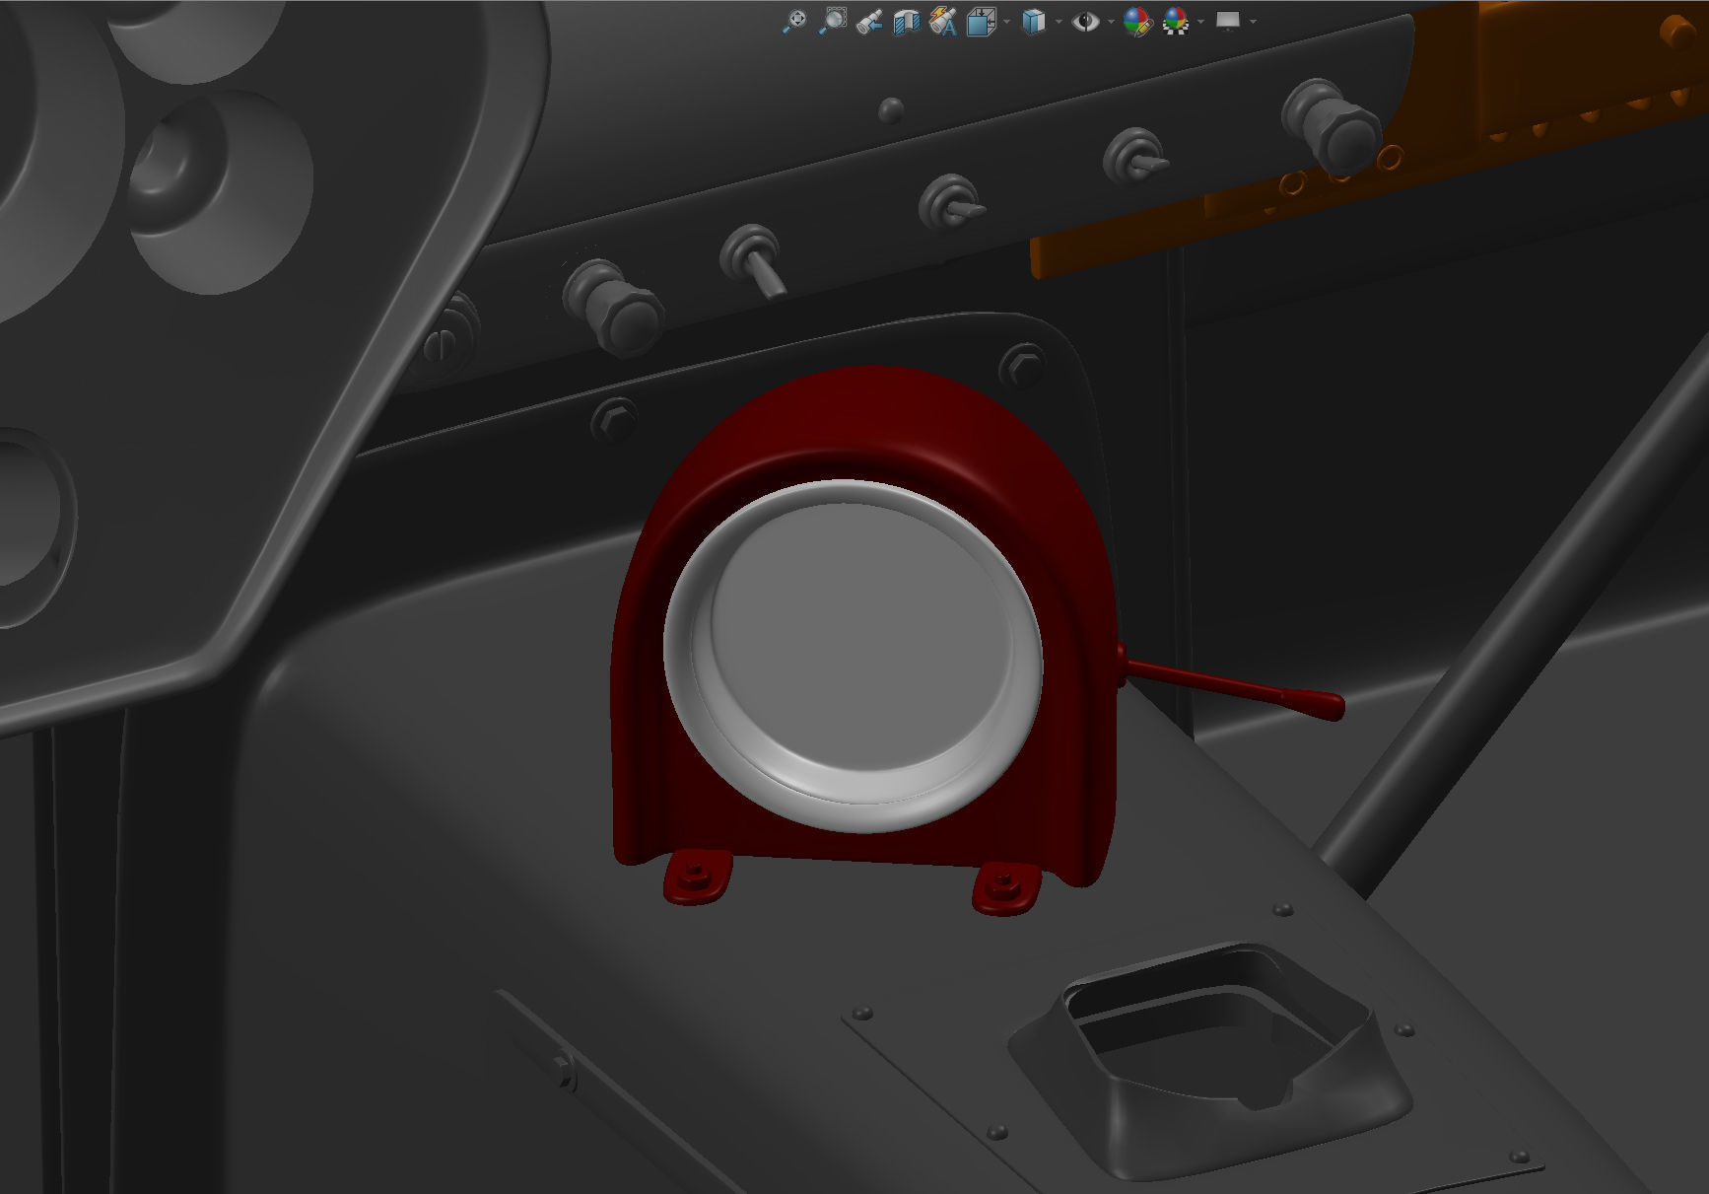Viewport: 1709px width, 1194px height.
Task: Expand the View Orientation dropdown arrow
Action: pyautogui.click(x=1005, y=22)
